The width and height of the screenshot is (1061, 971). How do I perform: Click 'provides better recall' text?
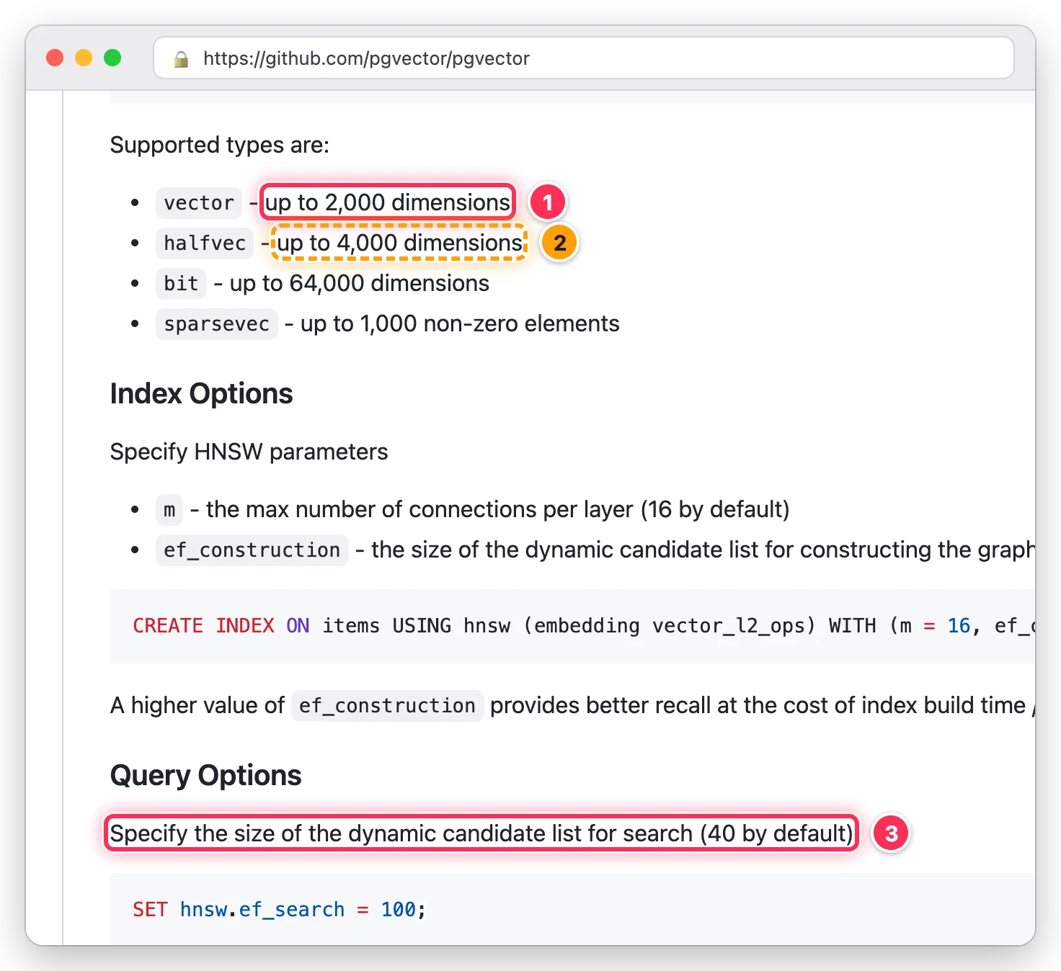pyautogui.click(x=600, y=705)
